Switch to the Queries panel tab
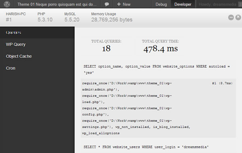The height and width of the screenshot is (153, 242). tap(37, 33)
